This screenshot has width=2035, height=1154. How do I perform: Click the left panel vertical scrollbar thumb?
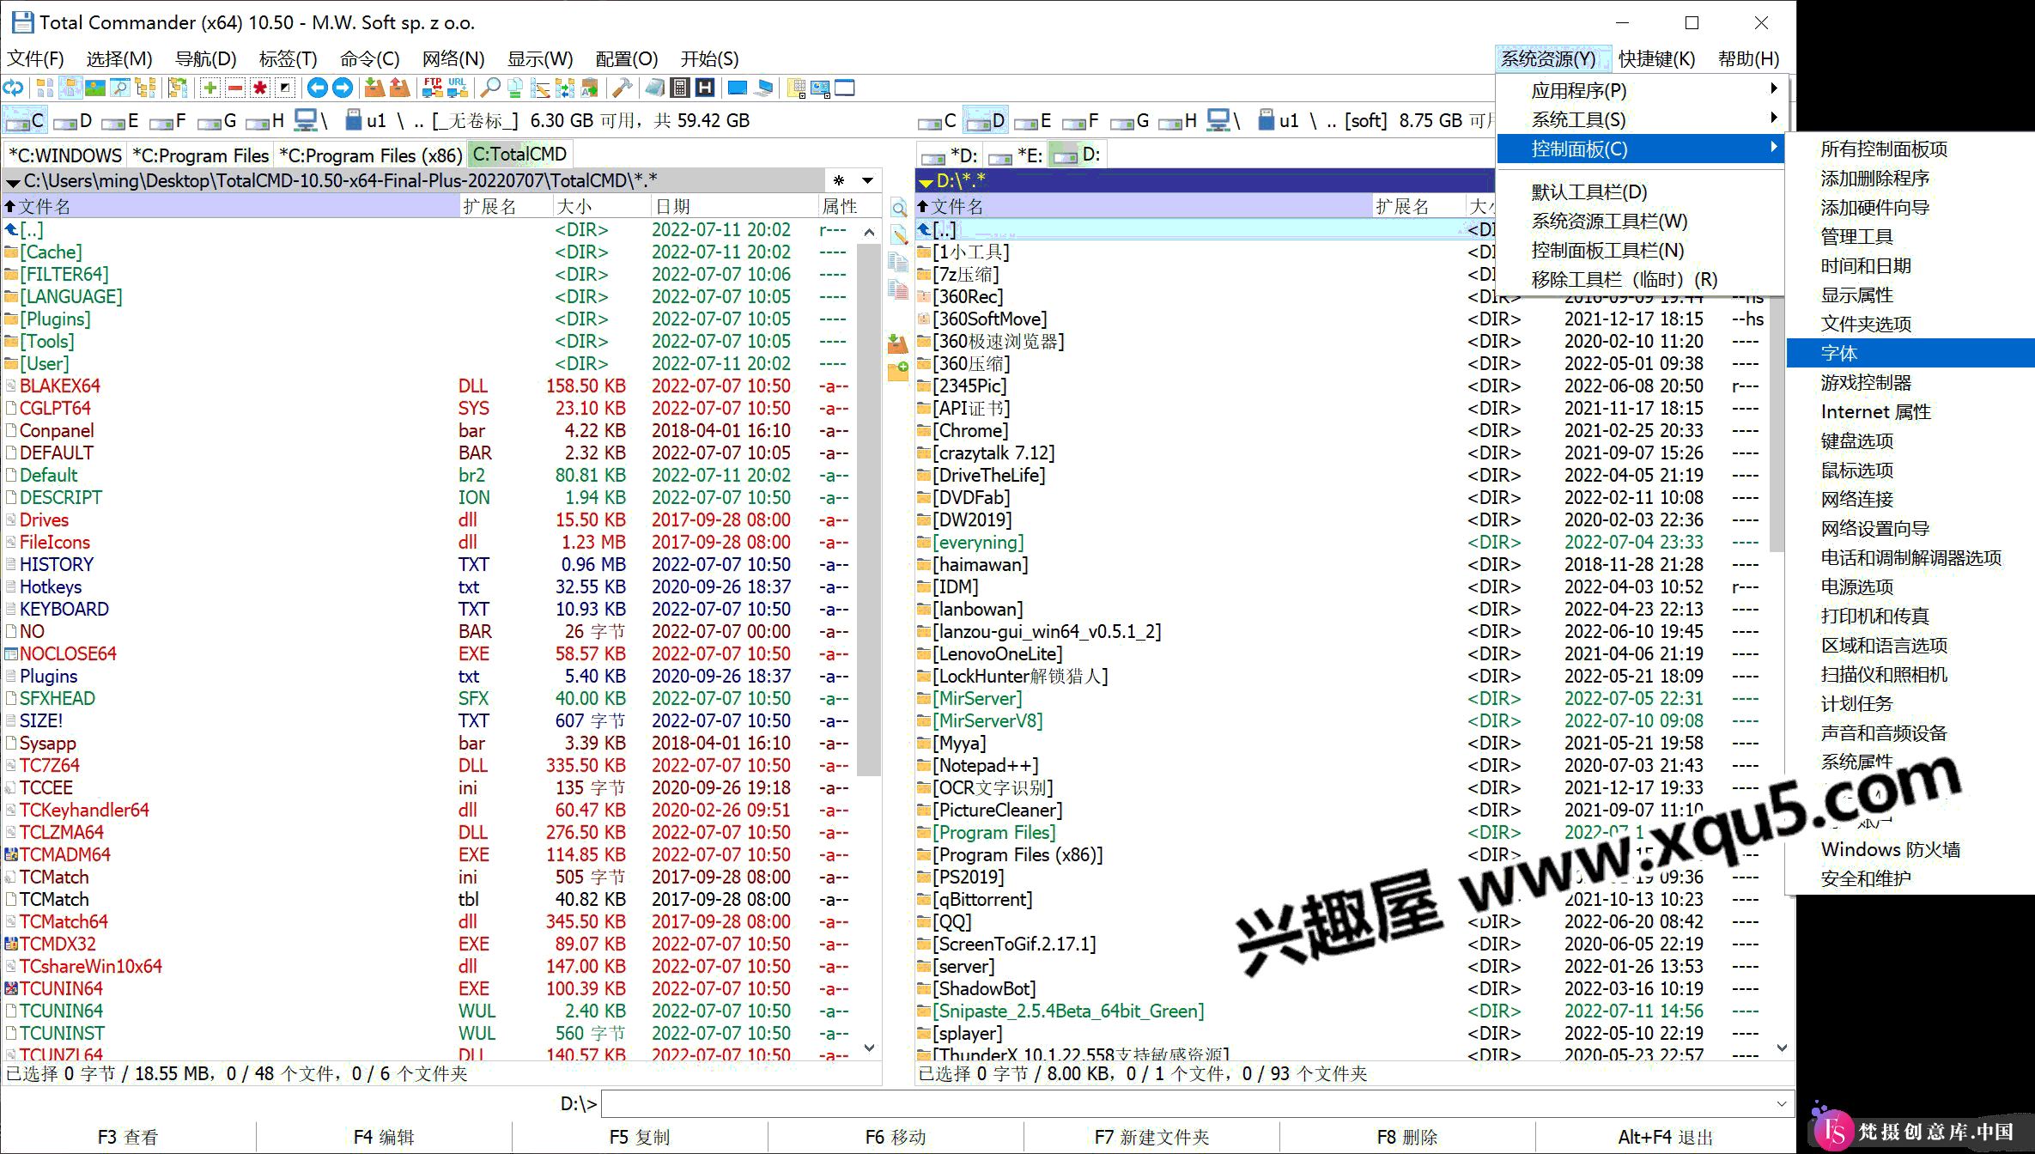coord(869,508)
